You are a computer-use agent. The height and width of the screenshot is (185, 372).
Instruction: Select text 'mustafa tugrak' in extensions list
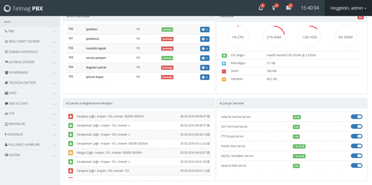pos(96,48)
